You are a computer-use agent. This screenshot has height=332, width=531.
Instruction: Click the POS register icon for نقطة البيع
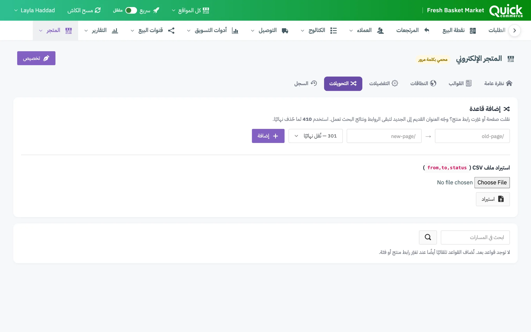tap(473, 30)
